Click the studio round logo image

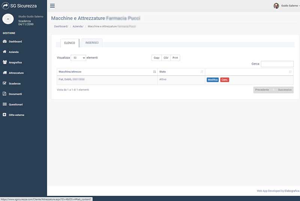click(8, 19)
